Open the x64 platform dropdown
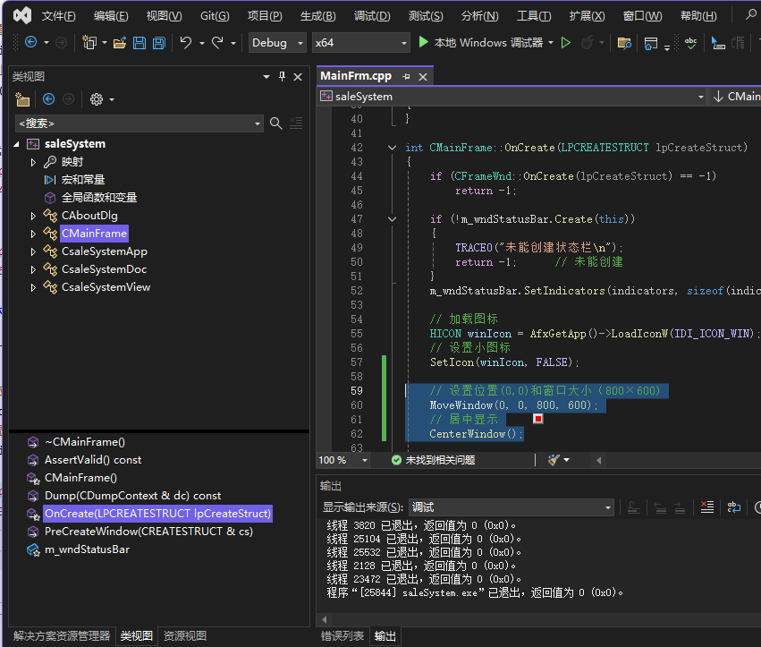Screen dimensions: 761x647 360,43
